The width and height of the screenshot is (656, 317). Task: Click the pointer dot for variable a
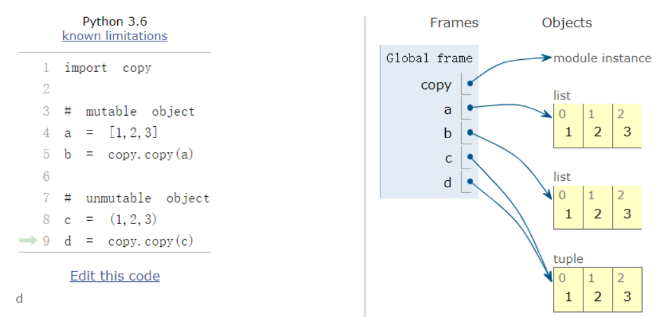pyautogui.click(x=469, y=108)
